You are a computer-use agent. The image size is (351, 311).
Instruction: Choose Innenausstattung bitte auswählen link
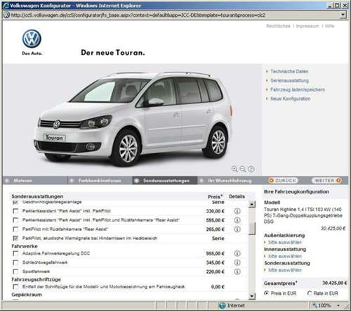285,256
